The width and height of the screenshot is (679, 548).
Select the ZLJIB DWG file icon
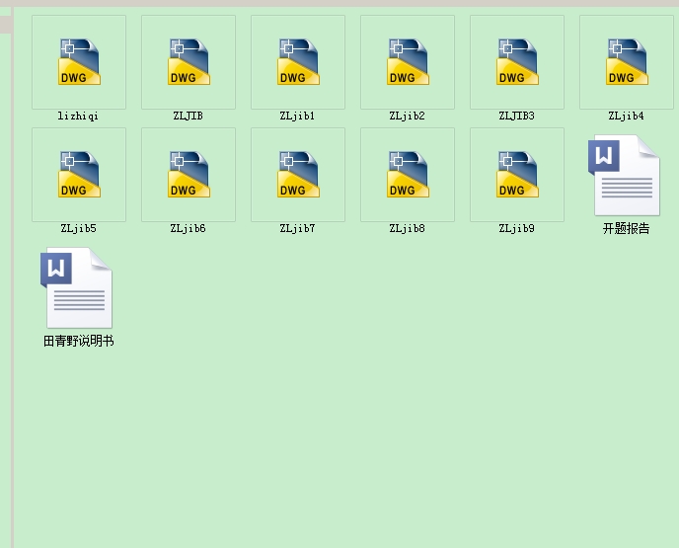[189, 62]
